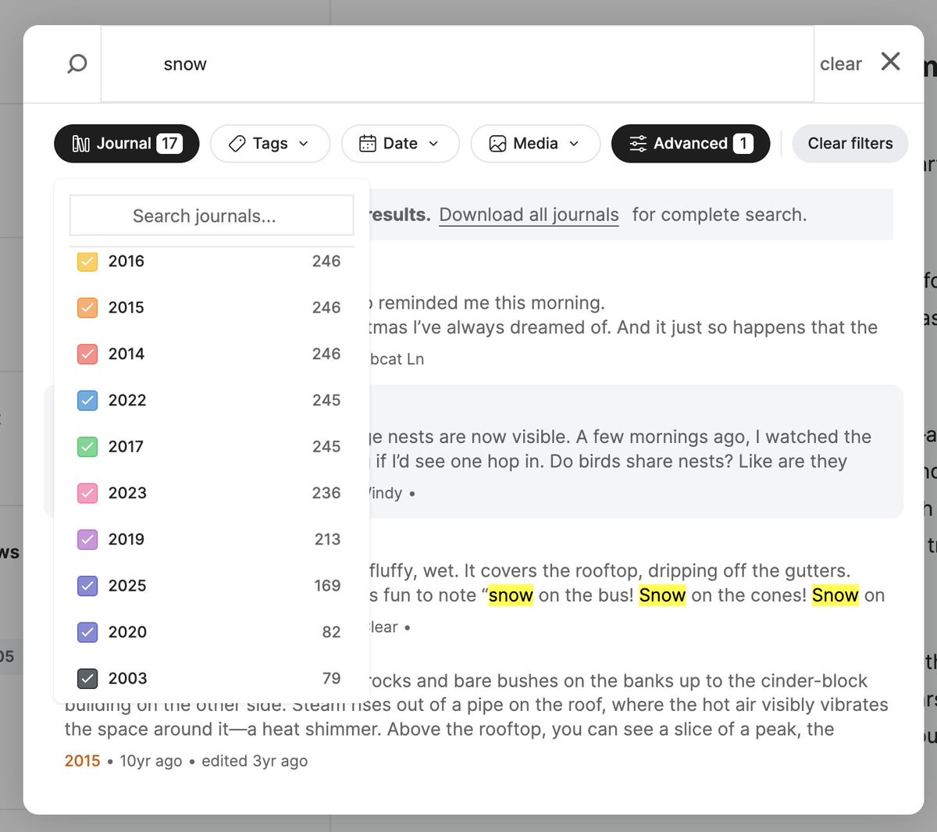Screen dimensions: 937x832
Task: Uncheck the 2016 journal checkbox
Action: point(87,262)
